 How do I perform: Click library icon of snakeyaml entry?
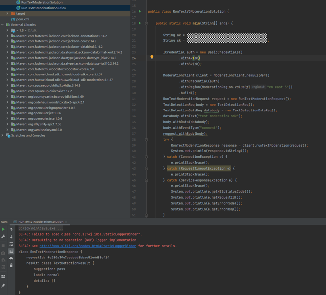point(13,130)
